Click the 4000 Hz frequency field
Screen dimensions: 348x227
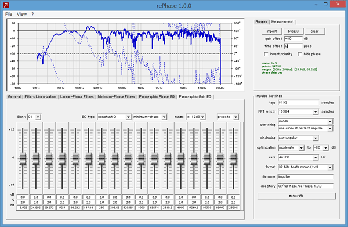tap(180, 208)
